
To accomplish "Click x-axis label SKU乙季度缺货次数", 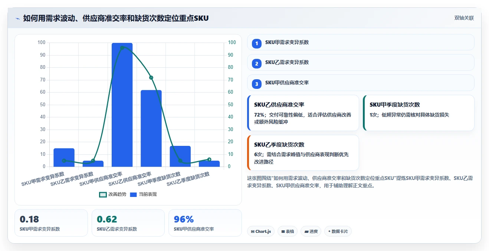I will 188,179.
